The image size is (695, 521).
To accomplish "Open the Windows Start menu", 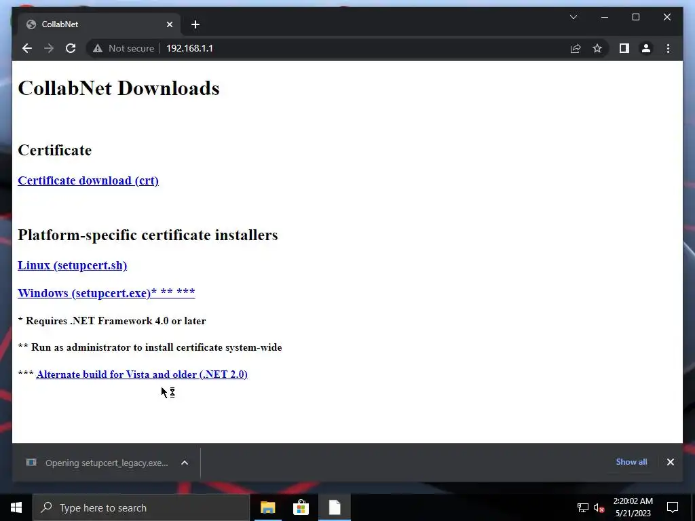I will tap(16, 507).
